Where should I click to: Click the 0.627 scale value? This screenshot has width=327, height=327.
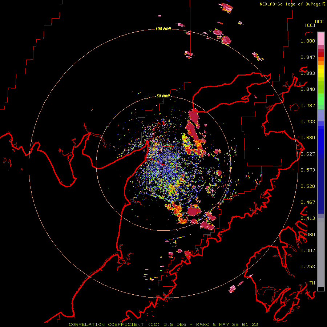308,154
